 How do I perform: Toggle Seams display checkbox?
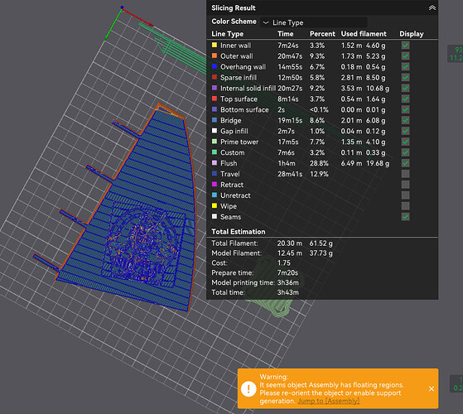coord(405,217)
